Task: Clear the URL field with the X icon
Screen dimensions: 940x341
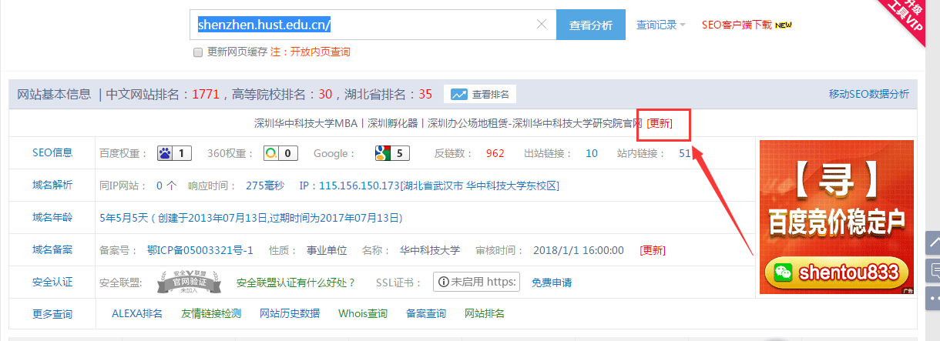Action: [x=542, y=25]
